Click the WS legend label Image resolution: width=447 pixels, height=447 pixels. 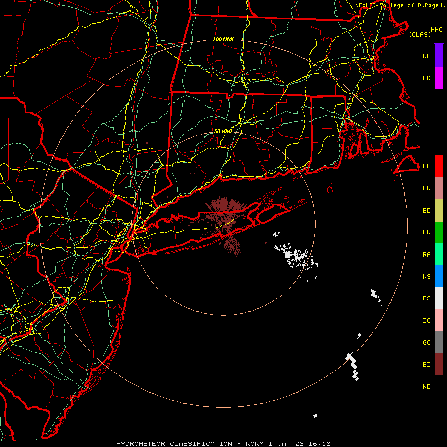[x=426, y=277]
